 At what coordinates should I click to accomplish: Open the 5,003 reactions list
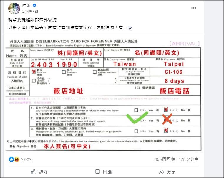tap(26, 159)
